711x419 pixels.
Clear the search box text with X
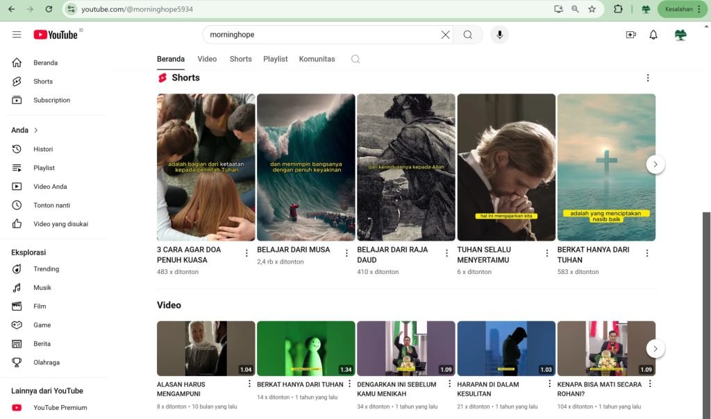coord(445,35)
